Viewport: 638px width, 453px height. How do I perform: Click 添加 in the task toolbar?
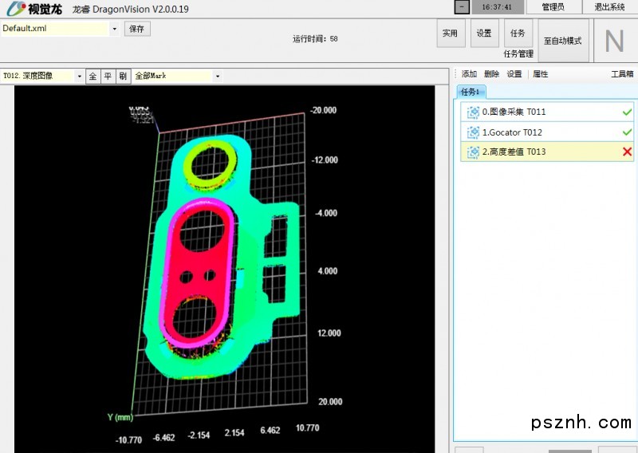click(x=469, y=74)
